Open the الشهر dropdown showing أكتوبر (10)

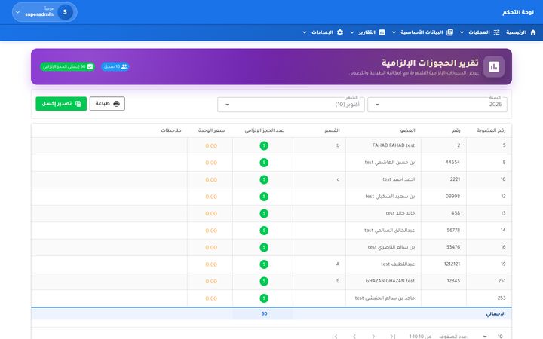pos(291,105)
